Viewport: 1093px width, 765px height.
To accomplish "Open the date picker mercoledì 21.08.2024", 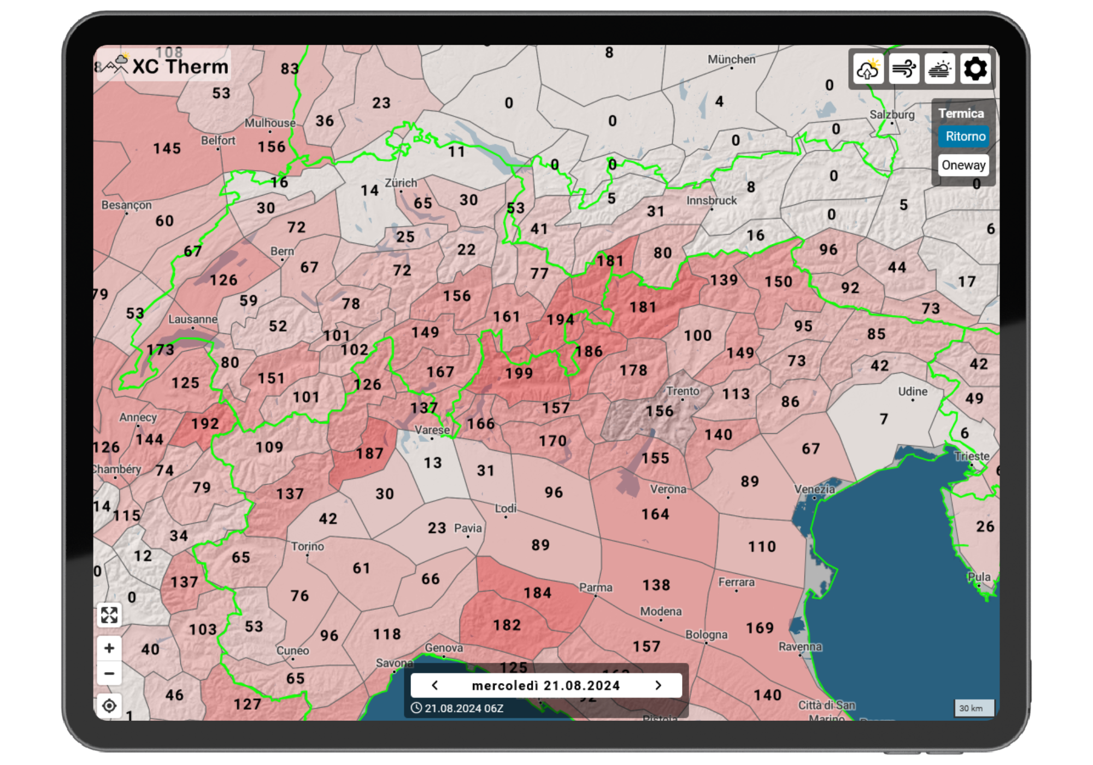I will pyautogui.click(x=546, y=685).
